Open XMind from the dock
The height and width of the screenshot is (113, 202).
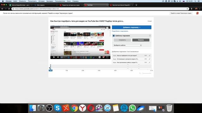66,108
